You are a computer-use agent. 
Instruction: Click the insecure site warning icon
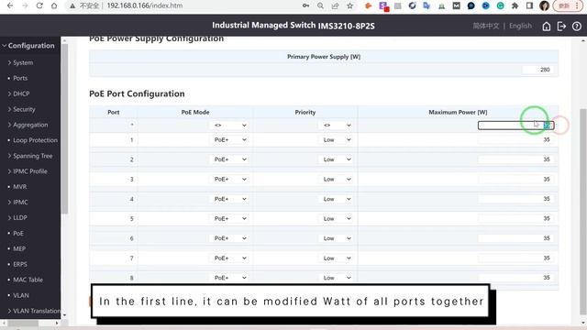pos(72,5)
